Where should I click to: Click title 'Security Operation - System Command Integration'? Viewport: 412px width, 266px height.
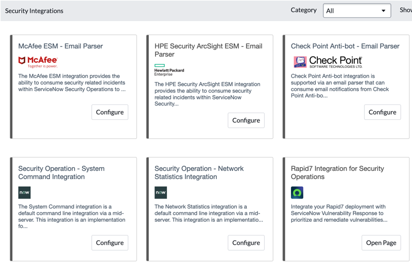(61, 172)
